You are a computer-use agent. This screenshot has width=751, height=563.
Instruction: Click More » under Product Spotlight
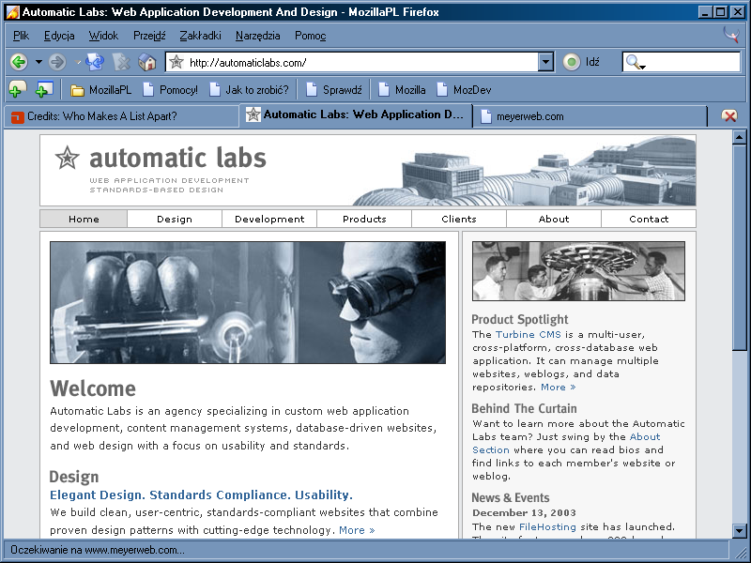(558, 387)
